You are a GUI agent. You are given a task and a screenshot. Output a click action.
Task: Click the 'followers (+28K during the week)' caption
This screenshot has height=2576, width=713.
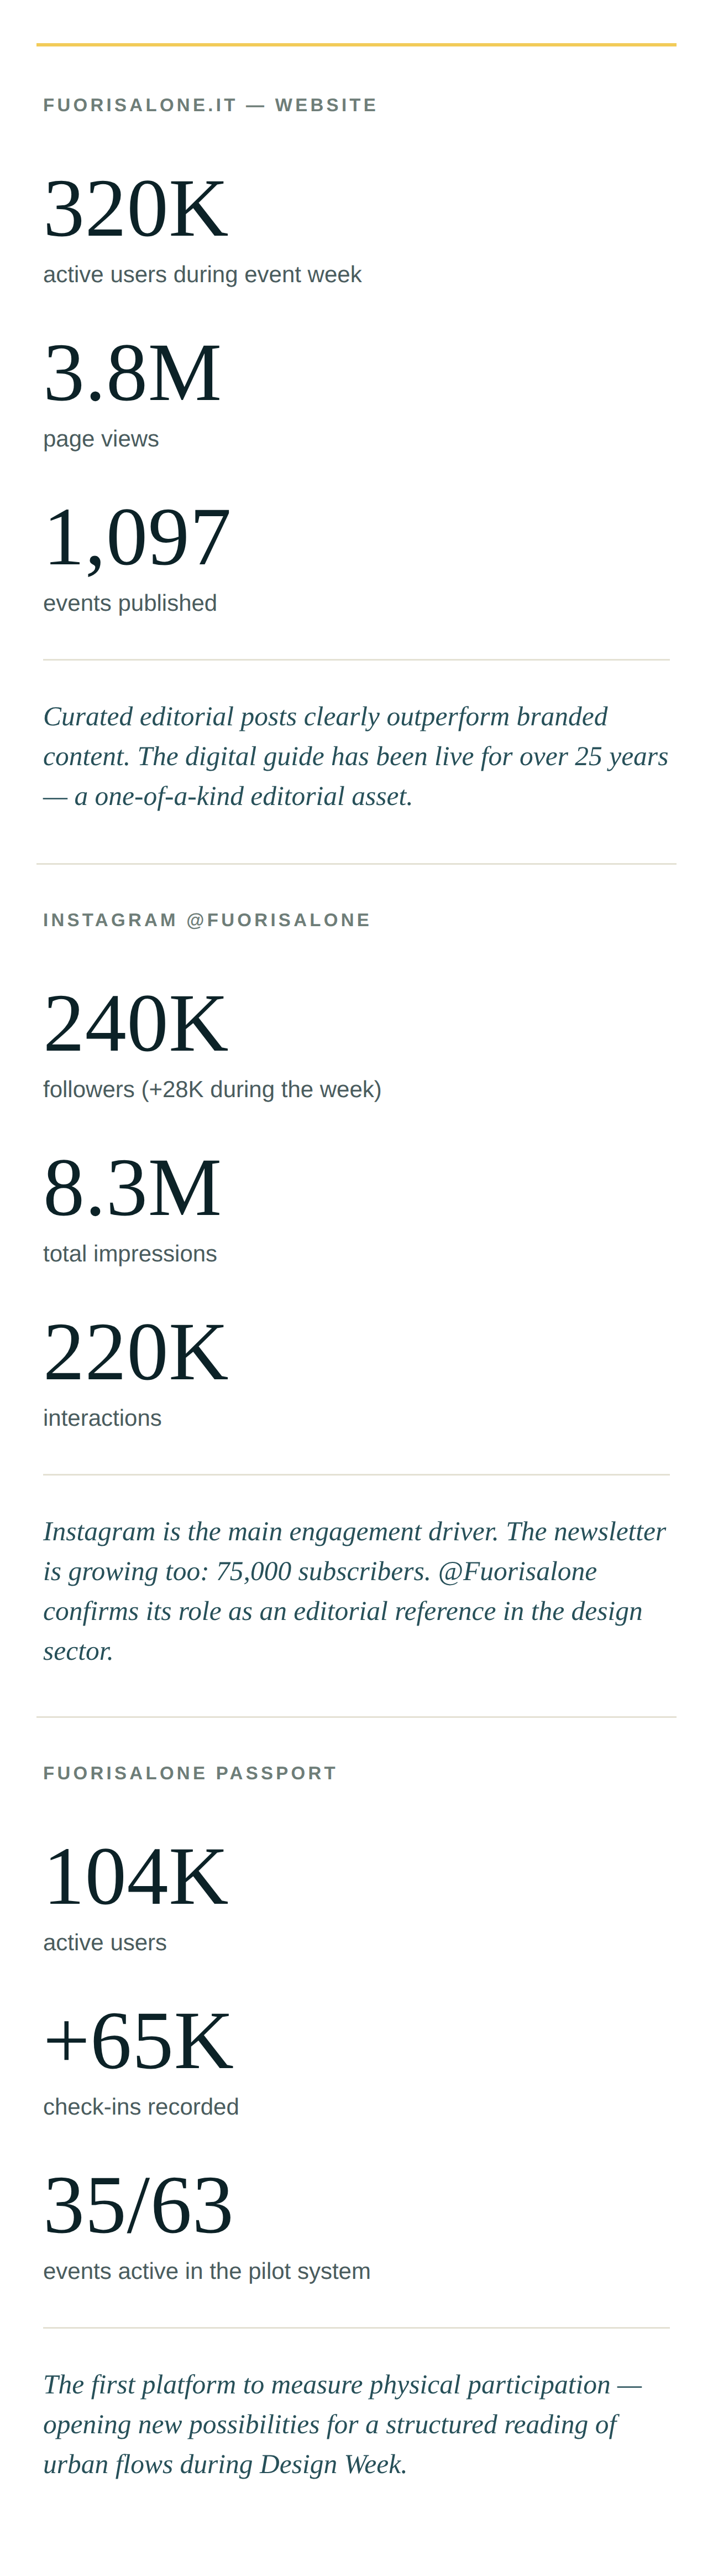(x=212, y=1089)
